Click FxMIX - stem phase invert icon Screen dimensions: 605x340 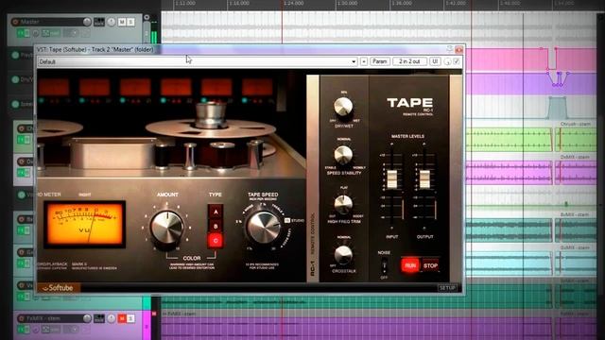click(x=36, y=330)
